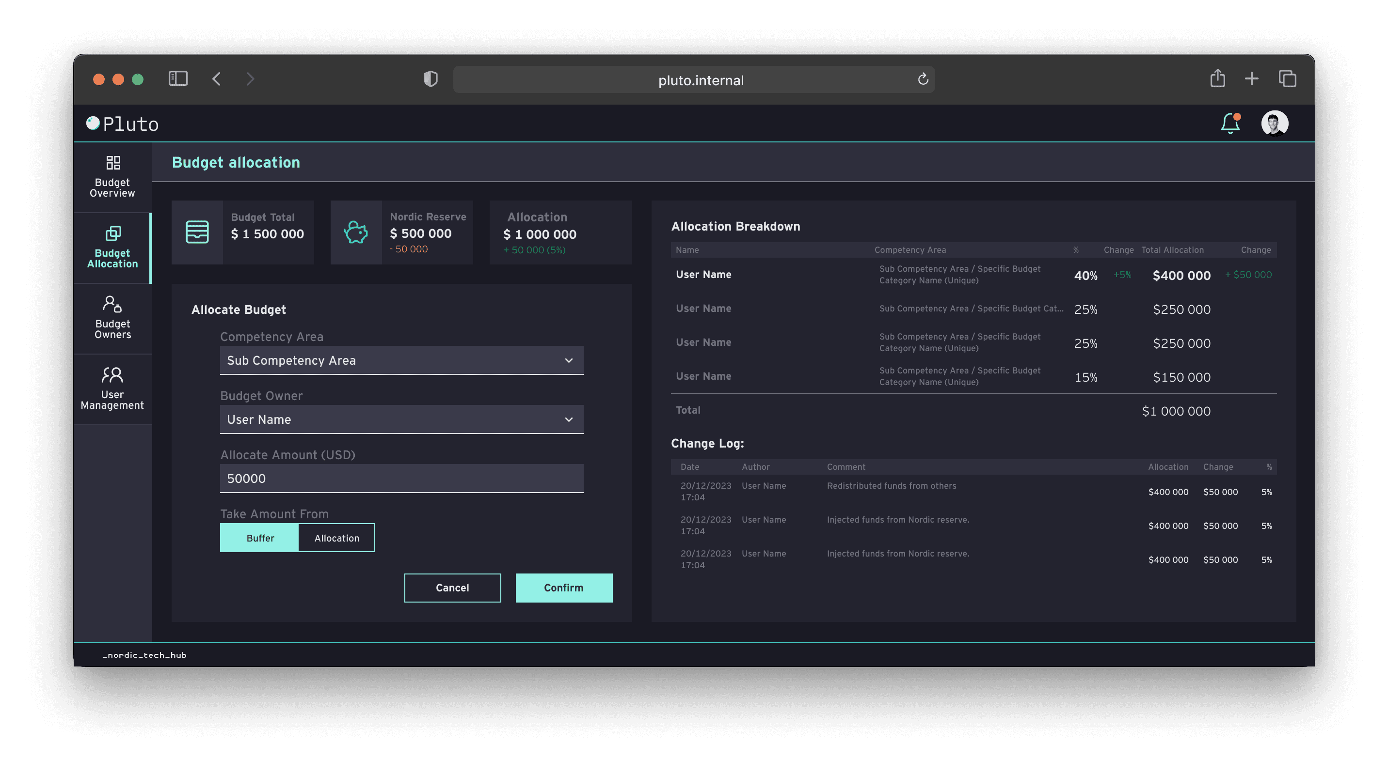Open Budget Overview in the sidebar
Viewport: 1388px width, 759px height.
pyautogui.click(x=112, y=178)
